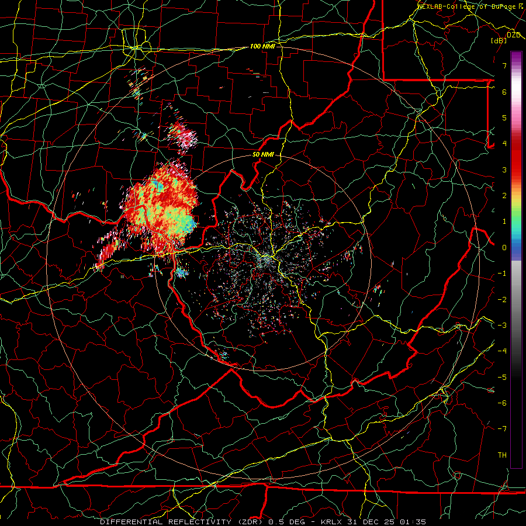Click the "6" value on the legend

[x=504, y=92]
